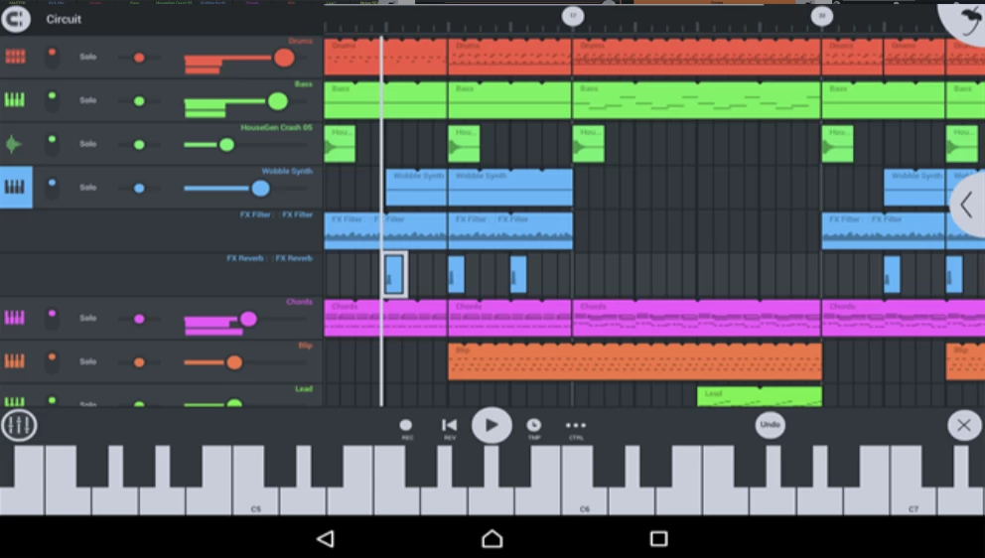The image size is (985, 558).
Task: Open the Circuit project main menu button
Action: [x=17, y=18]
